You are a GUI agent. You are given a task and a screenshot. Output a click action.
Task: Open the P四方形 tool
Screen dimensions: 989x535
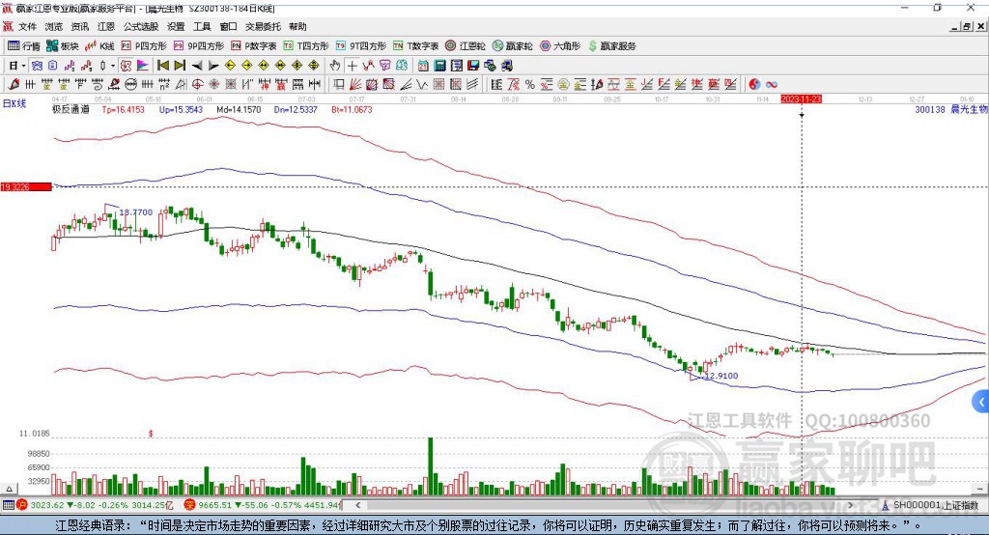[144, 46]
